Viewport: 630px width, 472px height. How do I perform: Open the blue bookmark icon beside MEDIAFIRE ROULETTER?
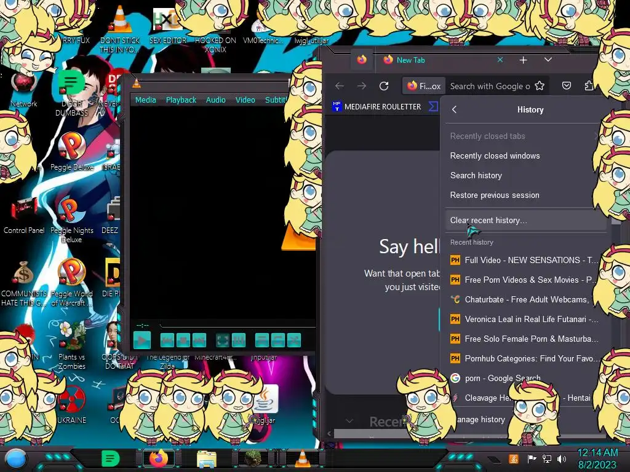(433, 107)
